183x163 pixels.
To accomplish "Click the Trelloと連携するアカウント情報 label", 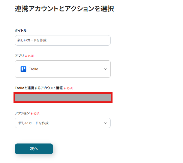I will point(39,88).
